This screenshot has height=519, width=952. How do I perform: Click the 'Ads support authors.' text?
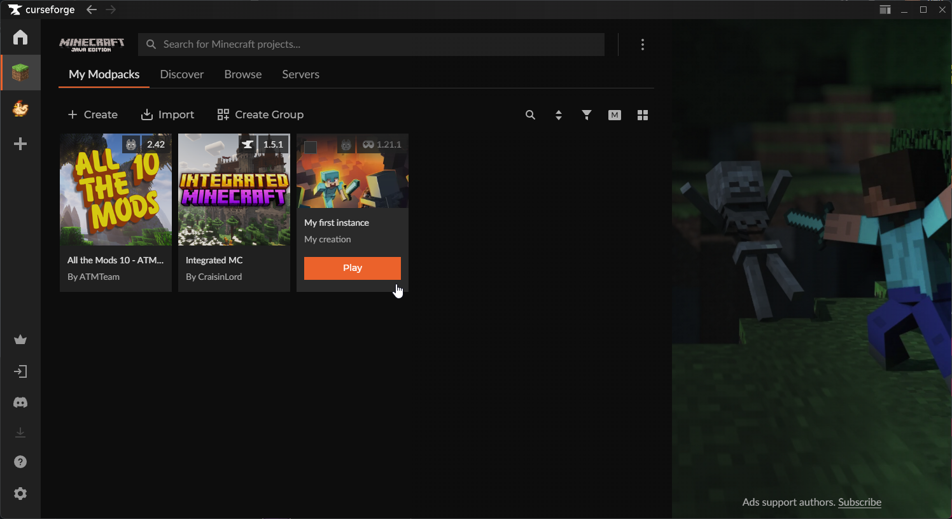tap(788, 502)
